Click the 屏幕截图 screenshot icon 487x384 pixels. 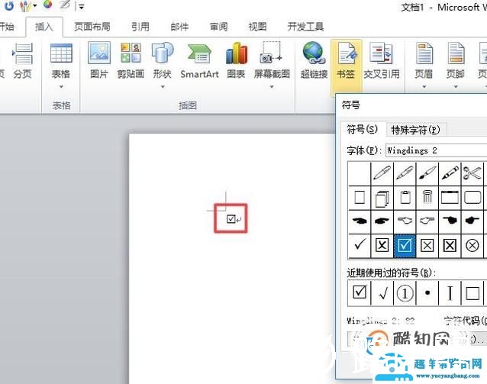point(272,53)
